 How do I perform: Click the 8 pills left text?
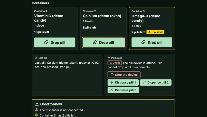tap(89, 27)
